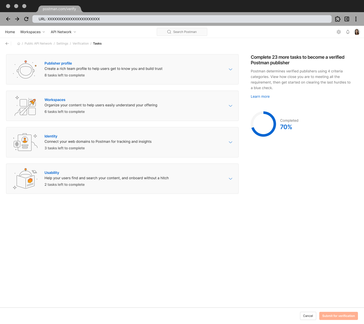The height and width of the screenshot is (324, 364).
Task: Reload the page using the refresh icon
Action: click(26, 19)
